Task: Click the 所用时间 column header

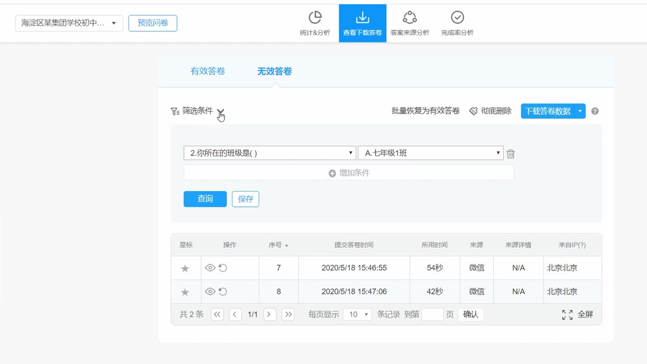Action: pos(435,245)
